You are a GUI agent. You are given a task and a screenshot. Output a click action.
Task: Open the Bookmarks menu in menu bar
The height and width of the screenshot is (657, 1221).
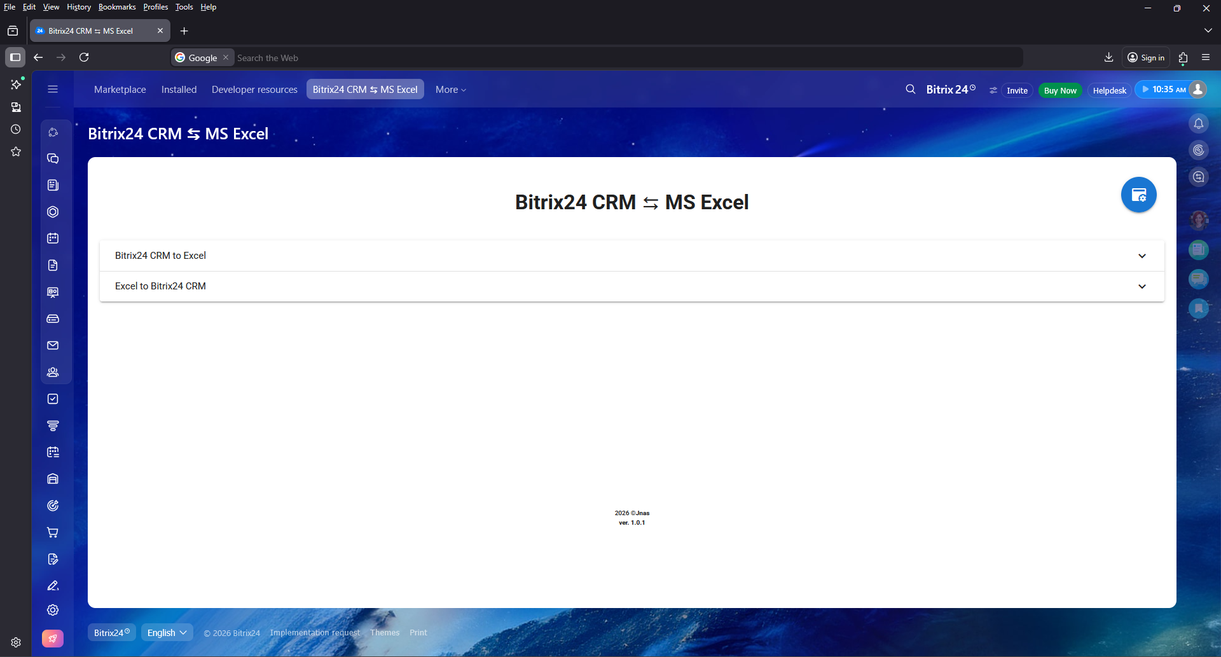click(117, 7)
